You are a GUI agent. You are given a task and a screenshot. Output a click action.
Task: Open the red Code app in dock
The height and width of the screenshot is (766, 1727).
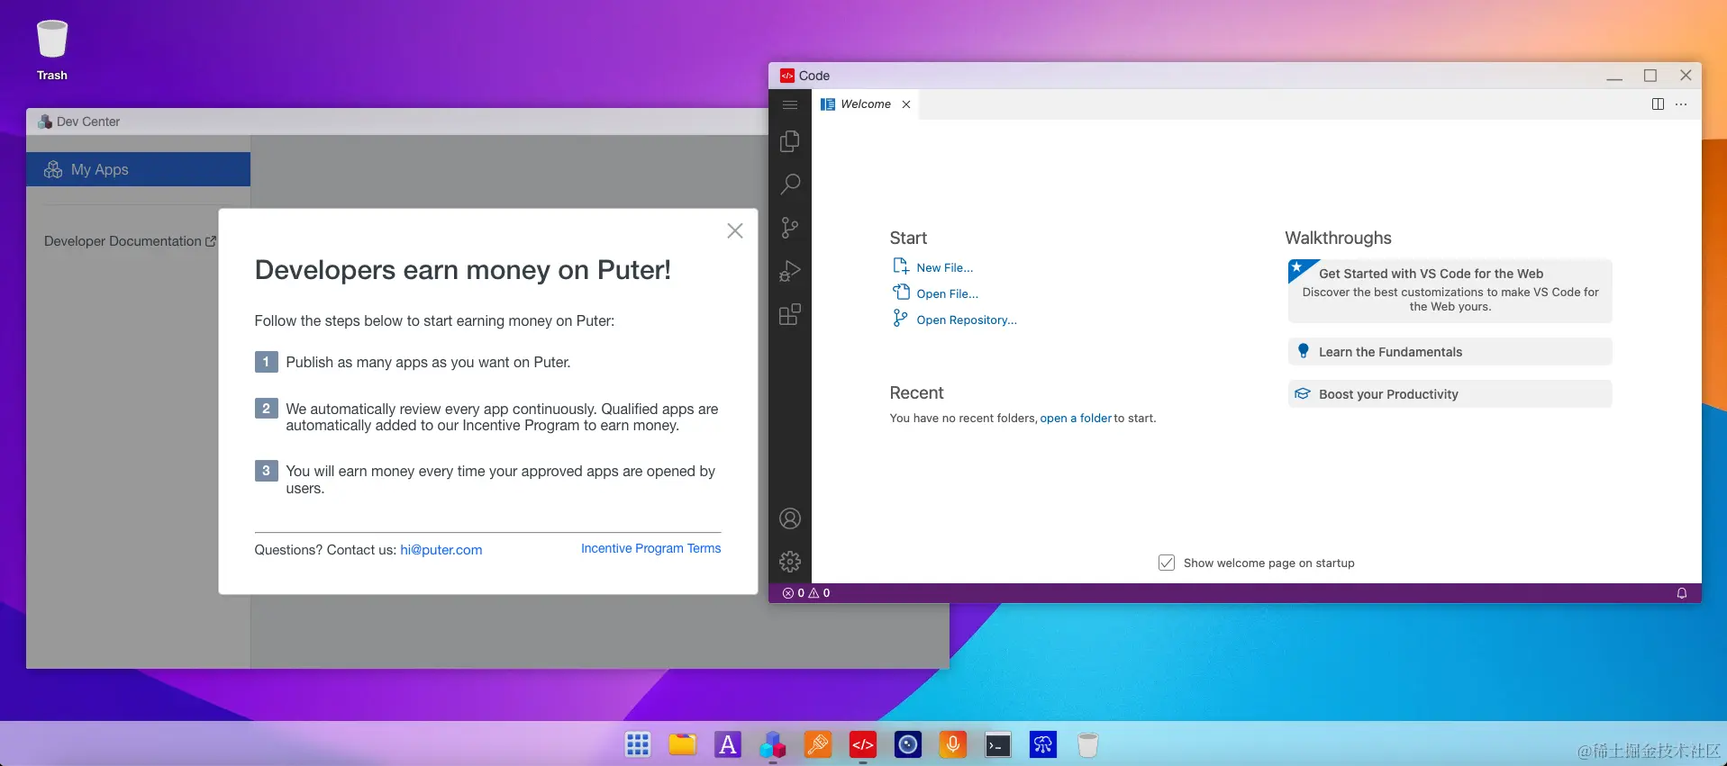point(863,744)
